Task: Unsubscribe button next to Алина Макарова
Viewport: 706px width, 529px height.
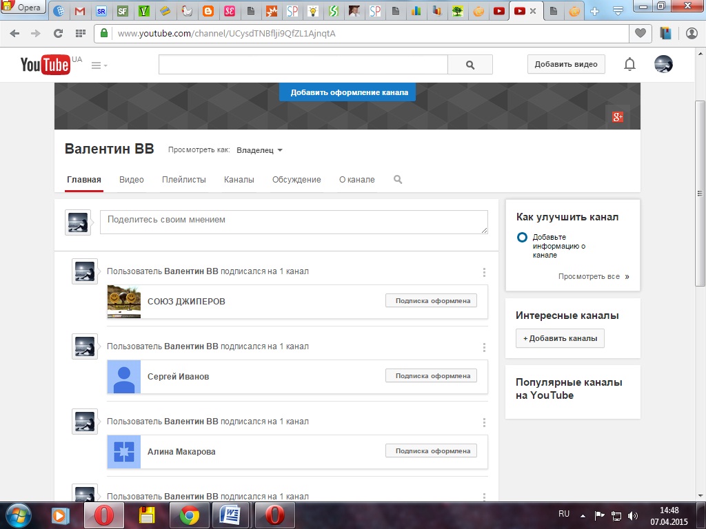Action: 431,450
